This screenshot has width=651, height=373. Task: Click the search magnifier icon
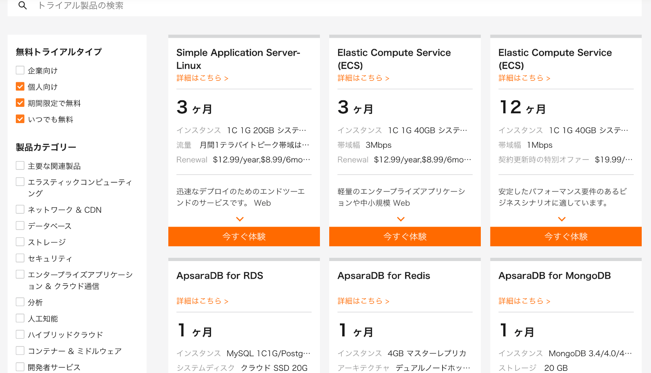coord(22,6)
